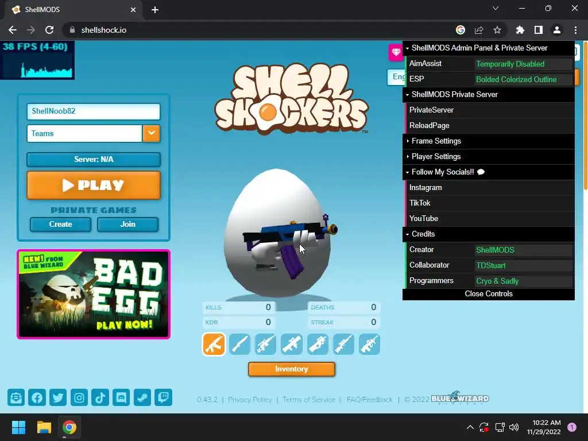This screenshot has width=588, height=441.
Task: Open the TikTok icon in bottom bar
Action: tap(100, 397)
